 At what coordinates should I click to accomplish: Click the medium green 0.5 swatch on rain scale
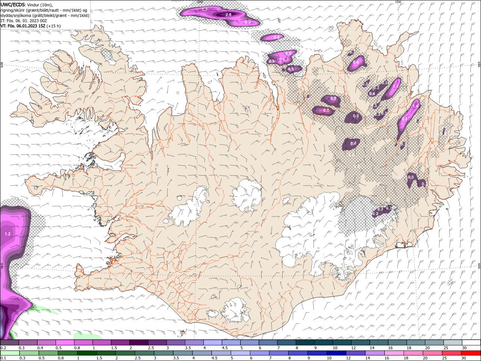[48, 353]
